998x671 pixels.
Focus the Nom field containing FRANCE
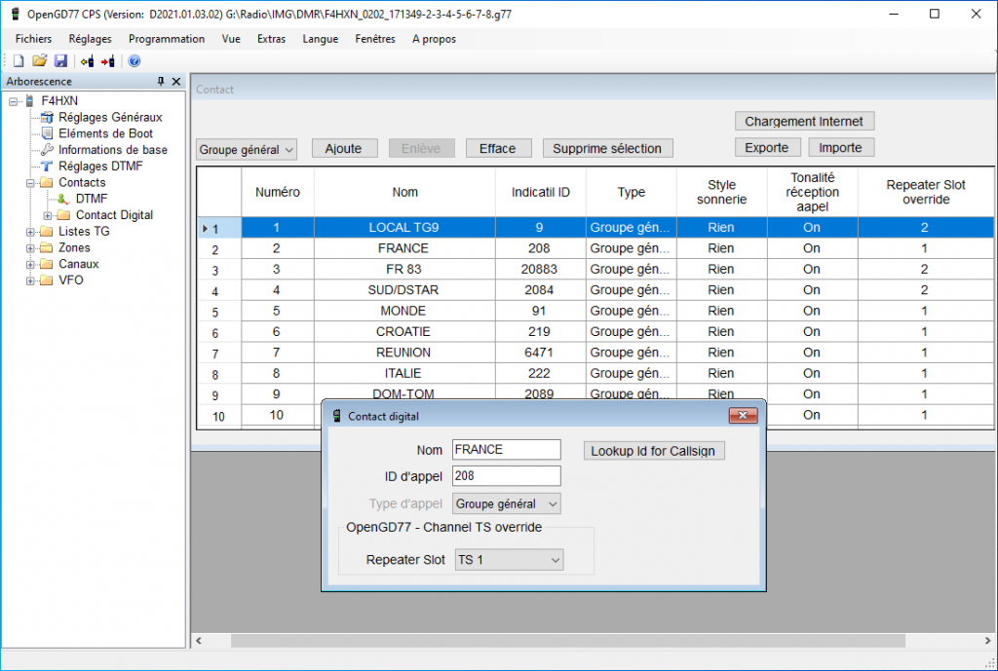(x=507, y=450)
